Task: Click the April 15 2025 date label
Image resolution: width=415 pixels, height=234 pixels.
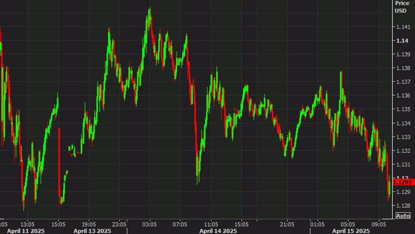Action: coord(351,231)
